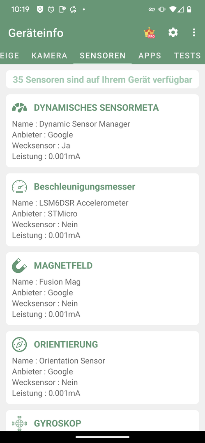Tap the globe icon beside Gyroskop
This screenshot has height=443, width=205.
coord(19,423)
